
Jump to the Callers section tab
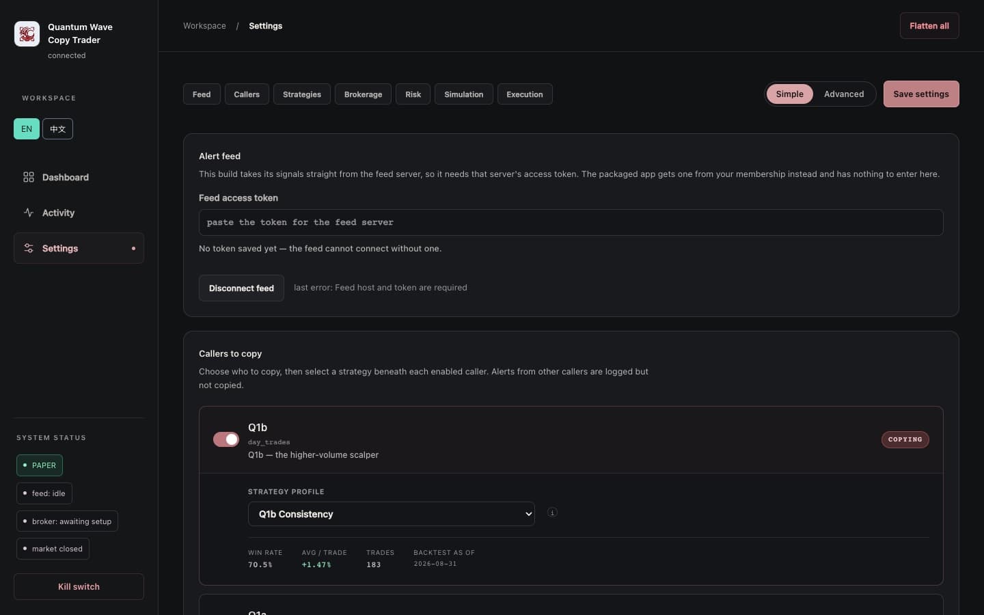pyautogui.click(x=247, y=94)
